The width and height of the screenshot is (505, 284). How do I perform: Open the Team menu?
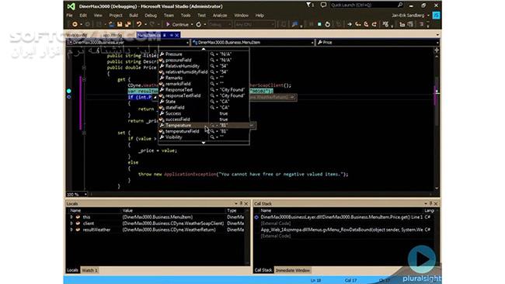point(169,15)
